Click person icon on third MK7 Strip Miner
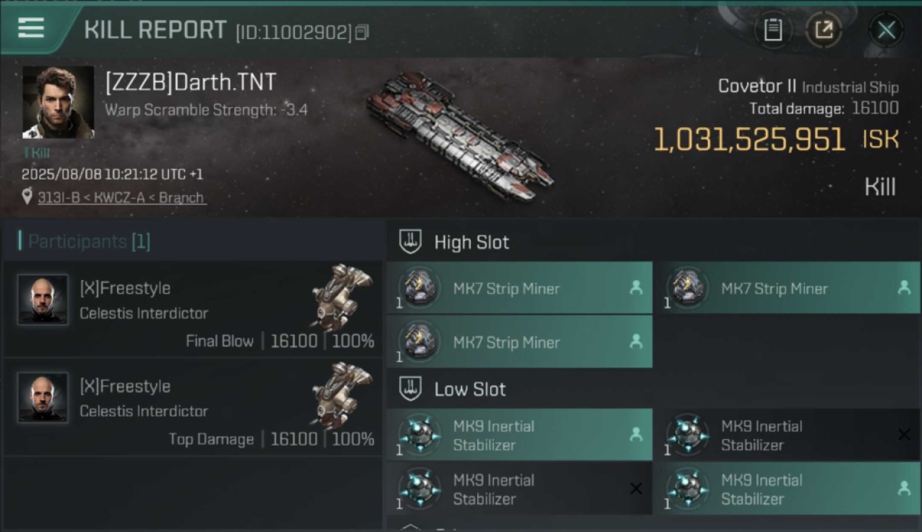The image size is (922, 532). pos(635,341)
